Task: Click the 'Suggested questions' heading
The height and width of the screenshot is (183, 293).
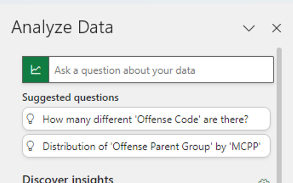Action: pyautogui.click(x=70, y=97)
